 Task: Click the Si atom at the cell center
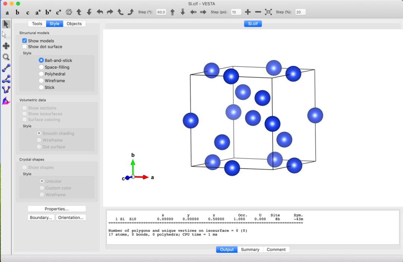pyautogui.click(x=253, y=118)
